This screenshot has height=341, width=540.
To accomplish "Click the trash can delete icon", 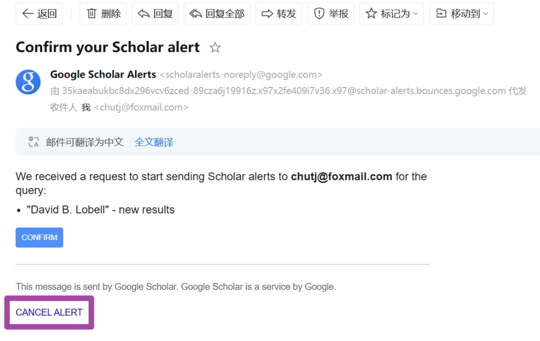I will (91, 14).
